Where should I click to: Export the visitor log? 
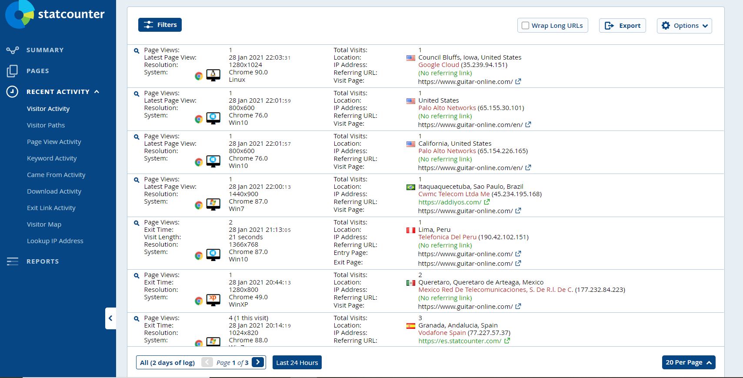click(x=623, y=26)
